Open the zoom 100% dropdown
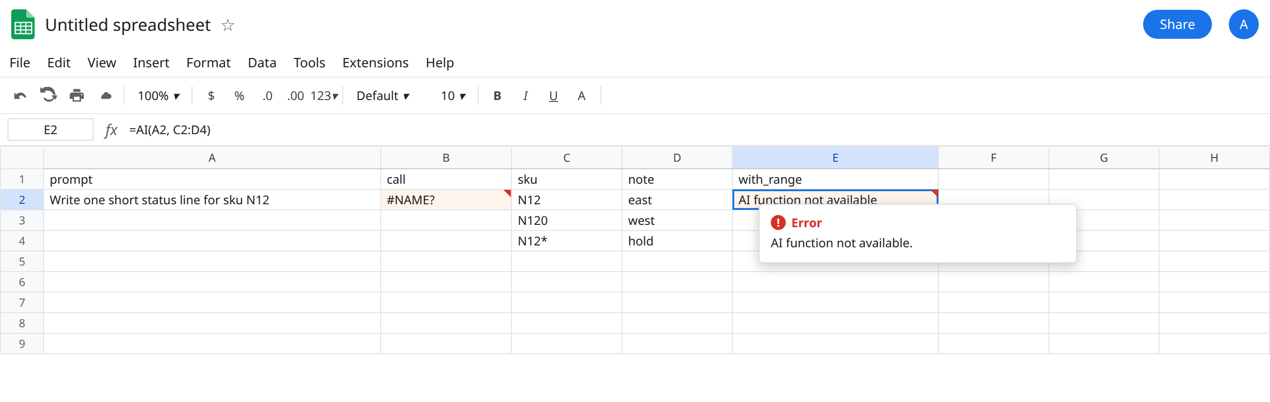 [x=159, y=96]
